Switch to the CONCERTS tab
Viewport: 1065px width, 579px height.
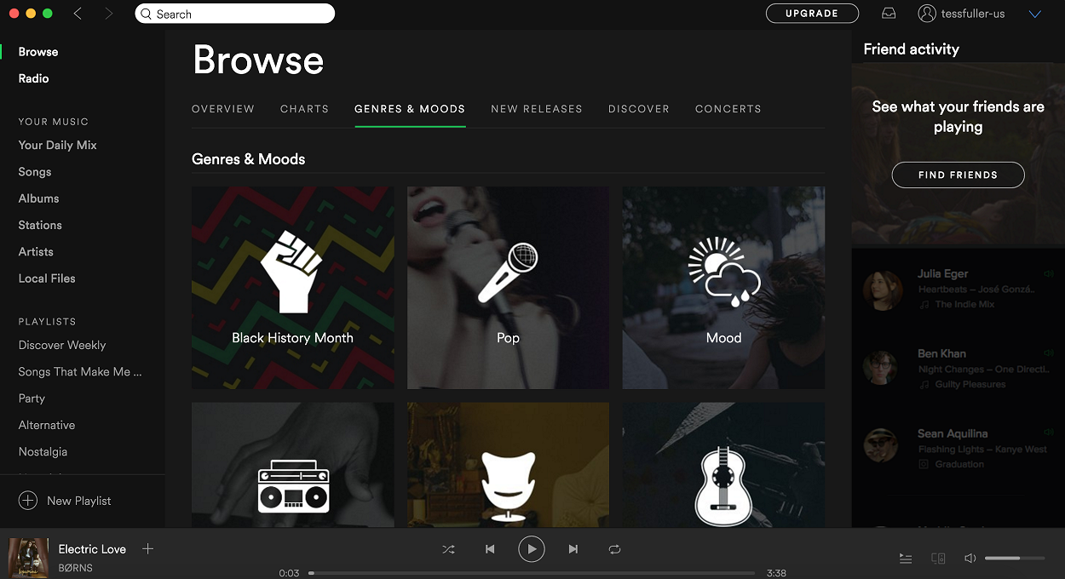[x=728, y=109]
